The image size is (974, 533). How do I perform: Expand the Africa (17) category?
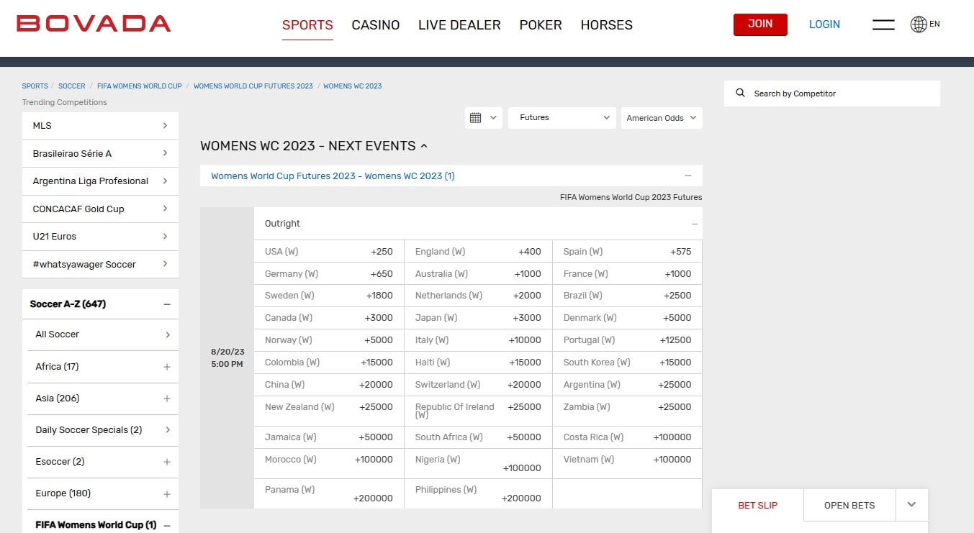[167, 367]
